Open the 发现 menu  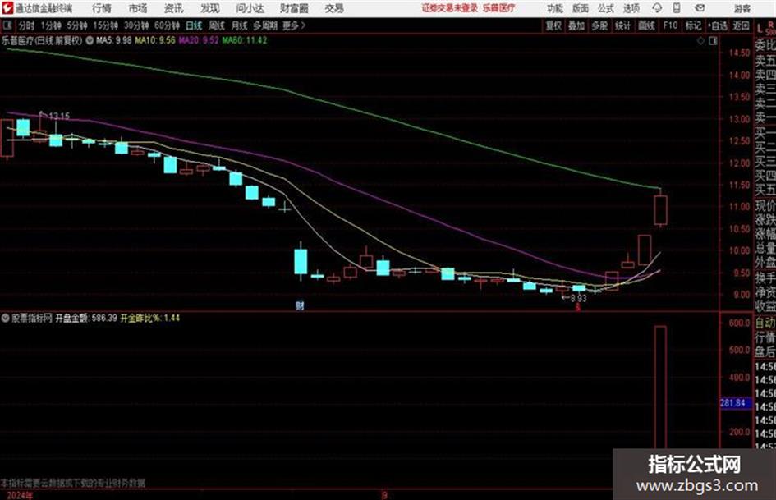(210, 8)
